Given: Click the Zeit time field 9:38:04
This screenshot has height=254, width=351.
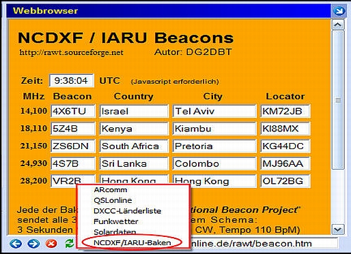Looking at the screenshot, I should point(72,80).
